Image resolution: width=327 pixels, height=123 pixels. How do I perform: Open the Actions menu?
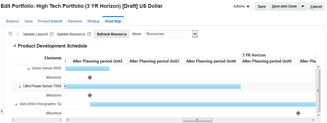point(241,6)
